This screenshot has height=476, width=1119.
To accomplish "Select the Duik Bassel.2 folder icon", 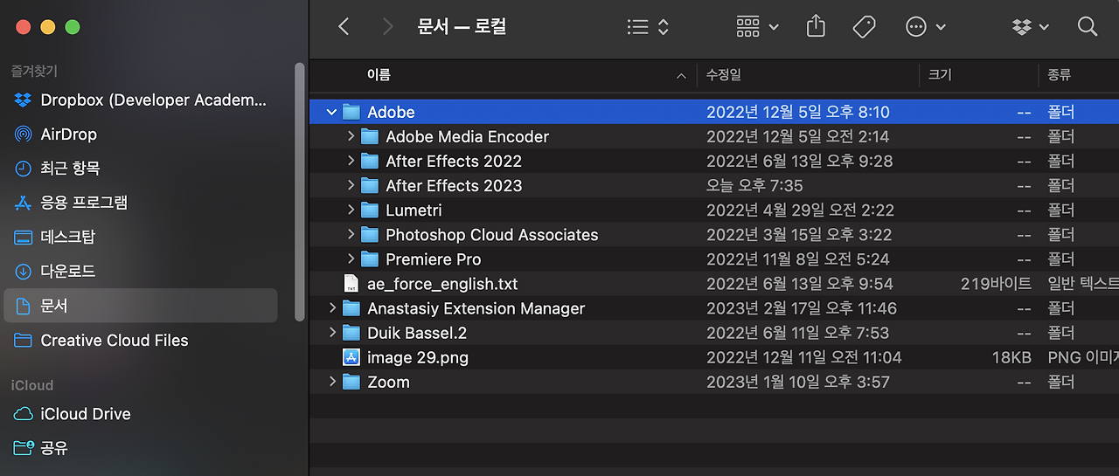I will 351,333.
